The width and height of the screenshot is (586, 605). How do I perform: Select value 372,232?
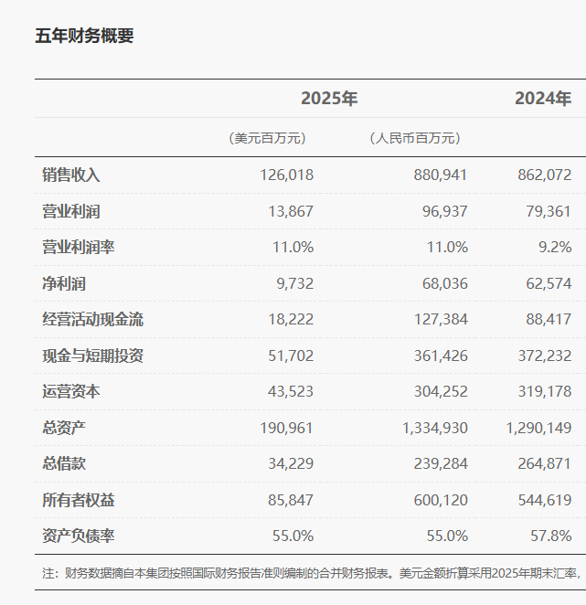coord(544,356)
